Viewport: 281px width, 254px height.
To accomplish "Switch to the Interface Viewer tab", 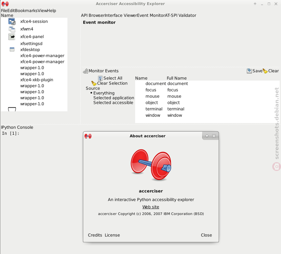I will [x=121, y=15].
